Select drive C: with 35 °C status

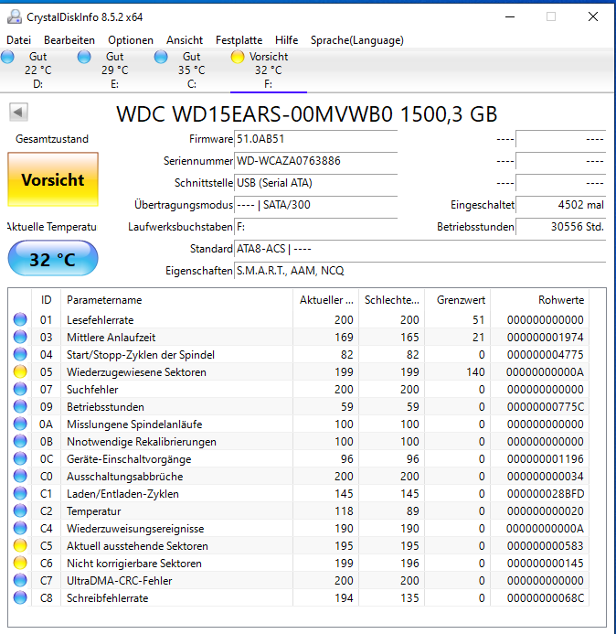pyautogui.click(x=191, y=70)
